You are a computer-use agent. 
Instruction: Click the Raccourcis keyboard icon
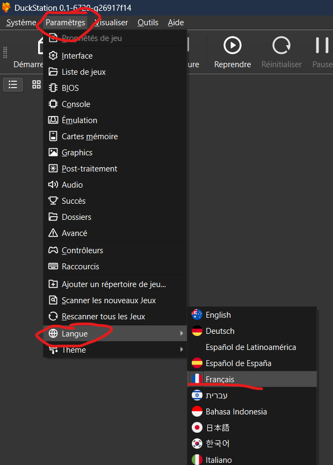tap(53, 266)
